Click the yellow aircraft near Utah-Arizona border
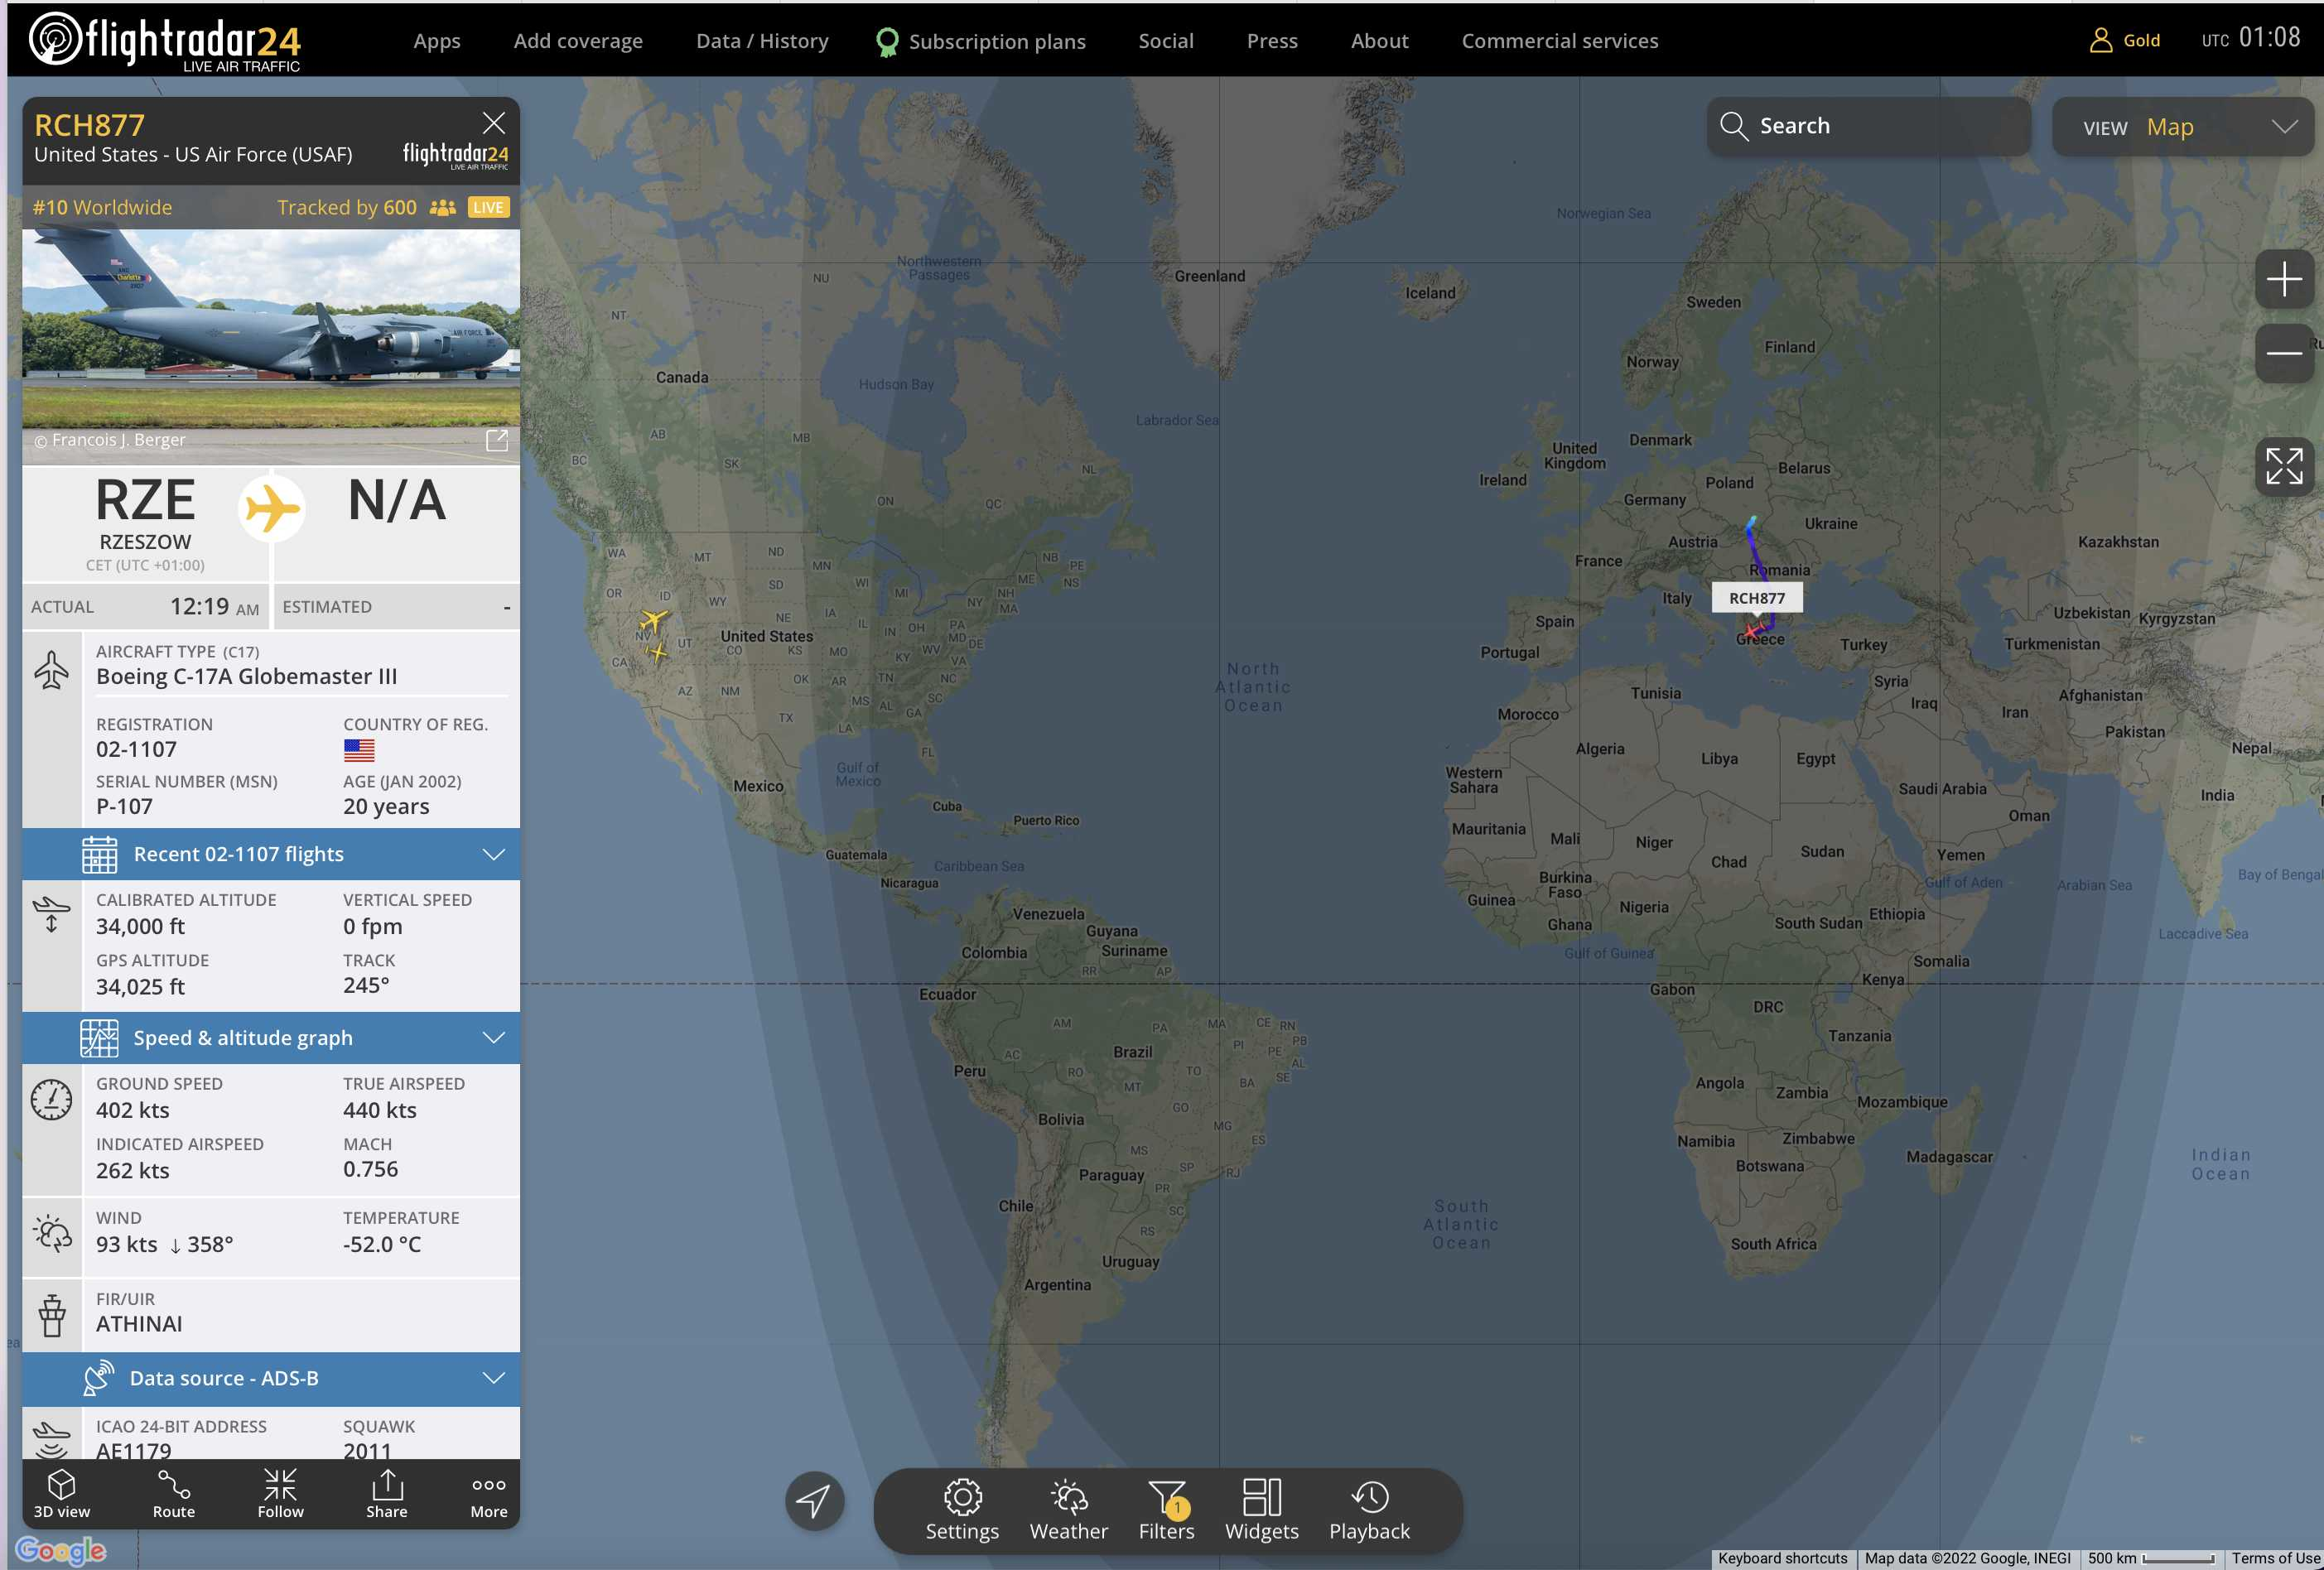This screenshot has height=1570, width=2324. tap(657, 653)
